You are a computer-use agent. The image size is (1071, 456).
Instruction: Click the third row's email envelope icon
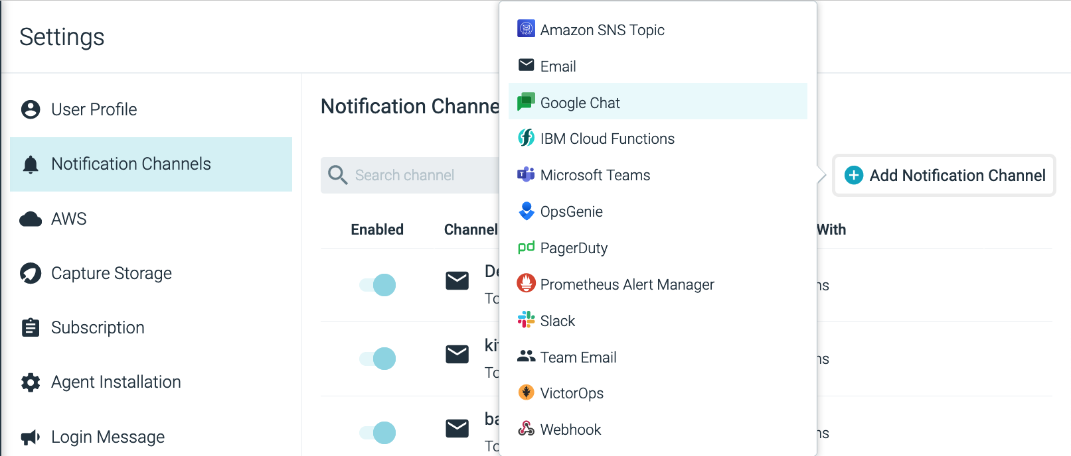(457, 429)
